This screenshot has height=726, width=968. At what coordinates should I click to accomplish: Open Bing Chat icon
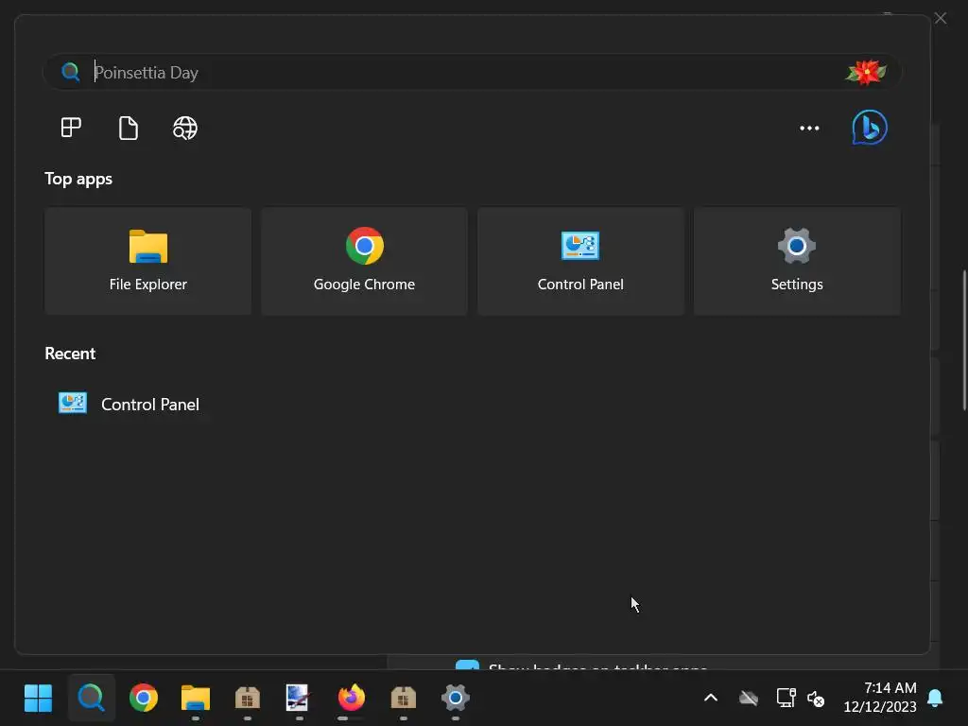coord(870,128)
